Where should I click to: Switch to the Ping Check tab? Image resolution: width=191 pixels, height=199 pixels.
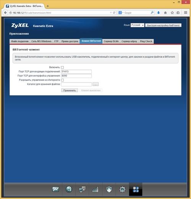146,41
